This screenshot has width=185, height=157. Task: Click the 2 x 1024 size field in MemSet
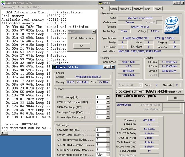103,82
